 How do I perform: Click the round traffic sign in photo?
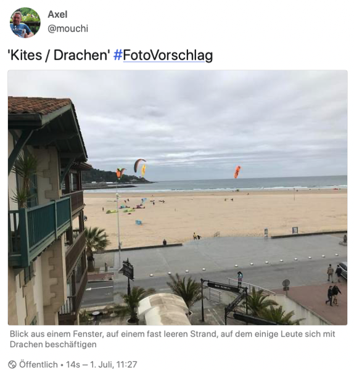pos(286,282)
